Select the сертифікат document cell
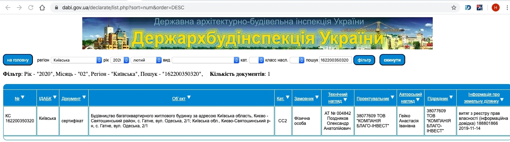The height and width of the screenshot is (142, 510). (73, 121)
